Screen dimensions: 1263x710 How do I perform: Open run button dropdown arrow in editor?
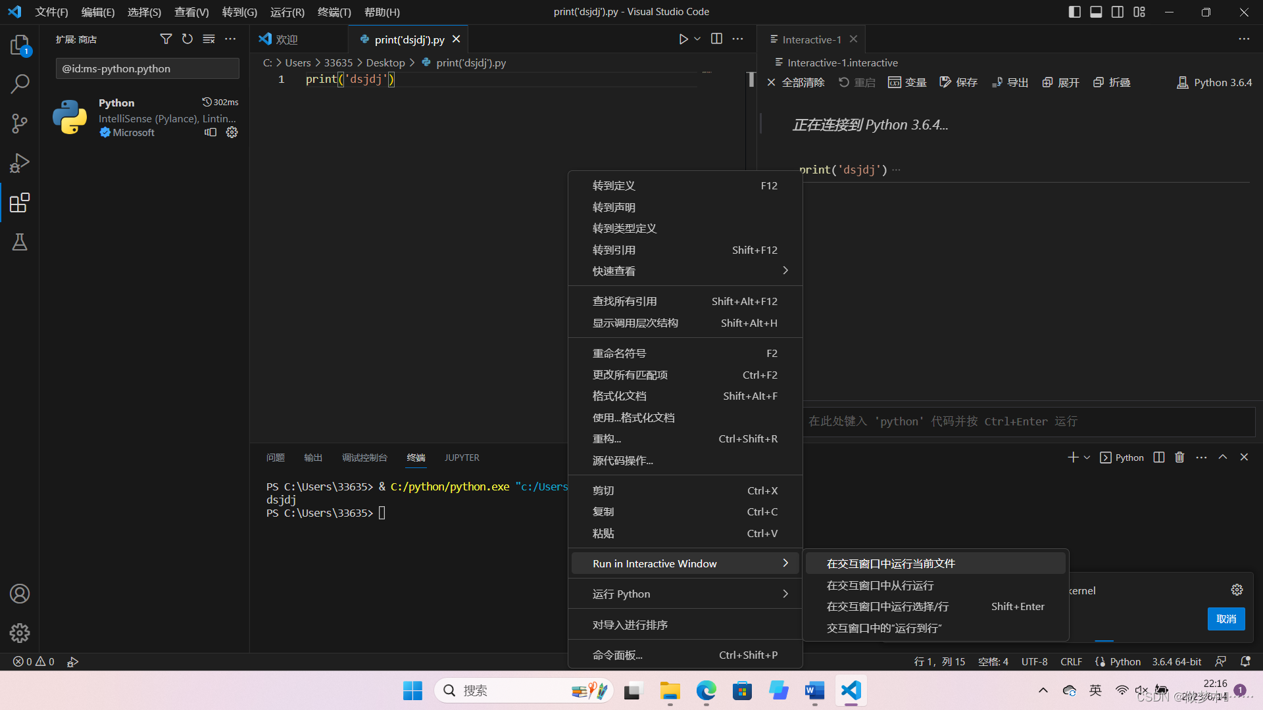tap(697, 39)
